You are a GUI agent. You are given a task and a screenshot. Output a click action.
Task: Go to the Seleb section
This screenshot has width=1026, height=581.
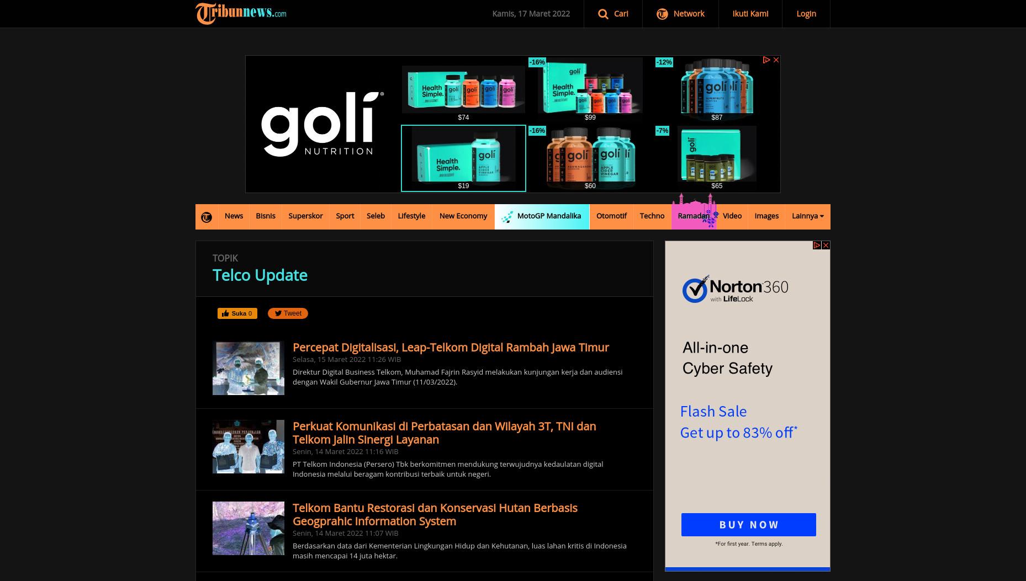[376, 216]
